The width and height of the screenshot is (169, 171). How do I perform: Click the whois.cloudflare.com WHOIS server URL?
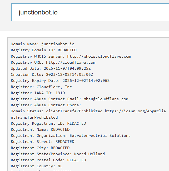(x=99, y=56)
